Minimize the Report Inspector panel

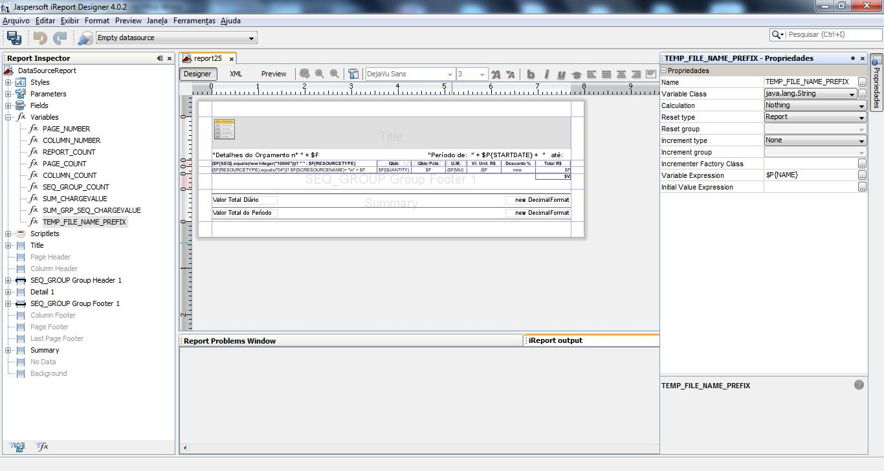160,58
